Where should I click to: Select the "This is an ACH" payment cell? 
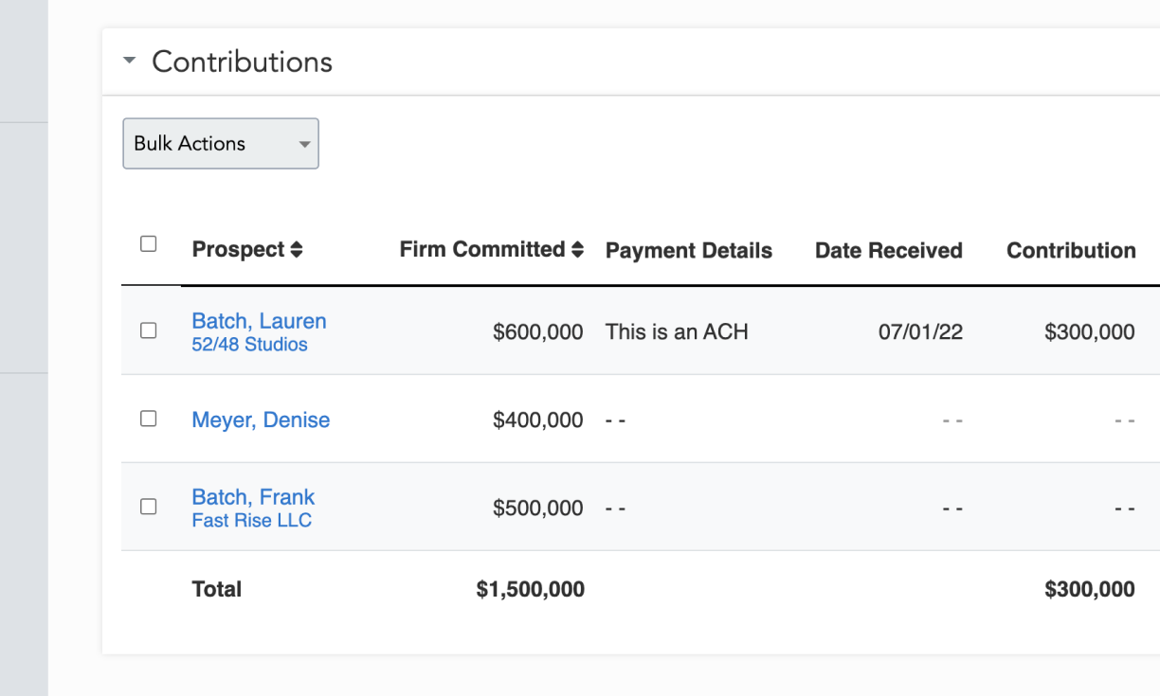[677, 331]
